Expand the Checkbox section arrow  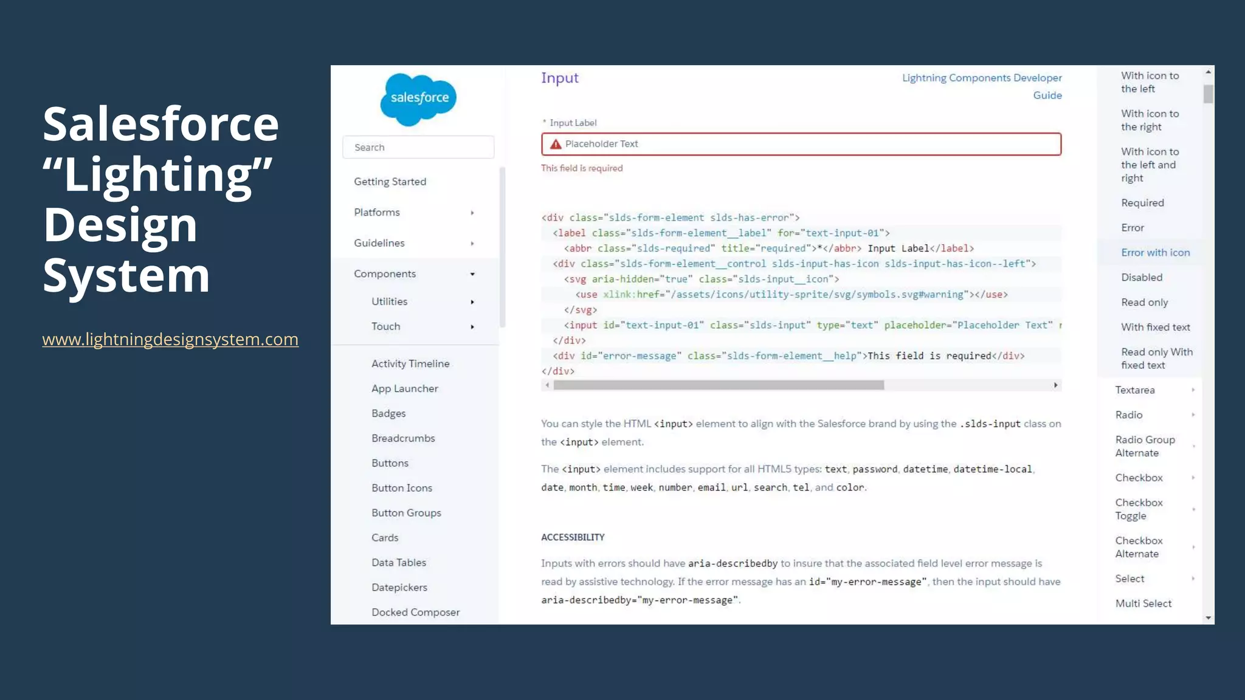click(x=1193, y=478)
